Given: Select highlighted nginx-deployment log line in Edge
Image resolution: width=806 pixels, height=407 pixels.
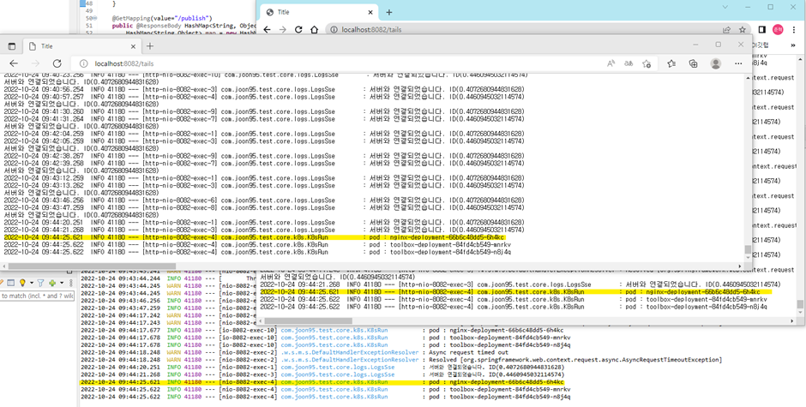Looking at the screenshot, I should click(x=255, y=238).
